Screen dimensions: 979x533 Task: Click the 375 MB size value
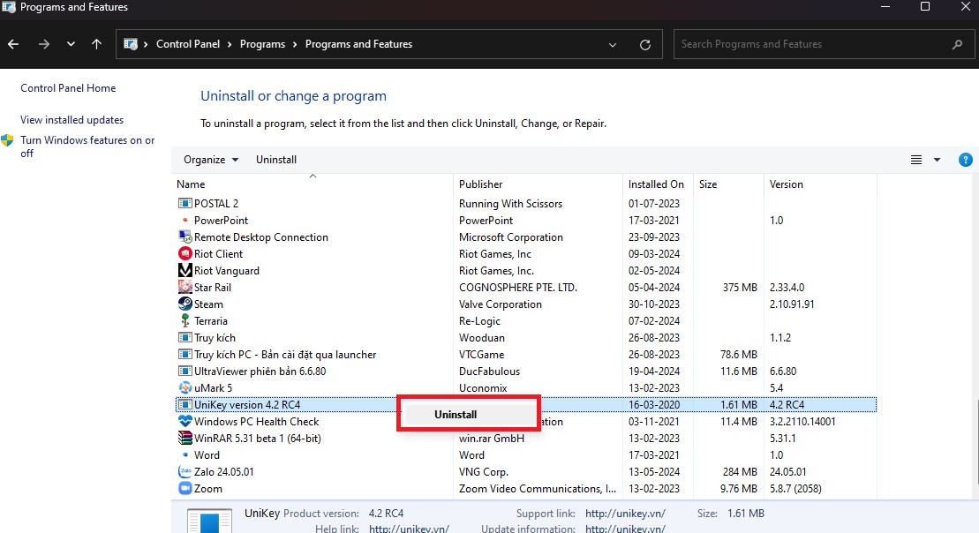(x=740, y=288)
